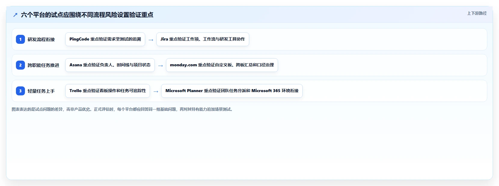
Task: Open the Microsoft Planner 重点验证团队任务分派 card
Action: (x=232, y=91)
